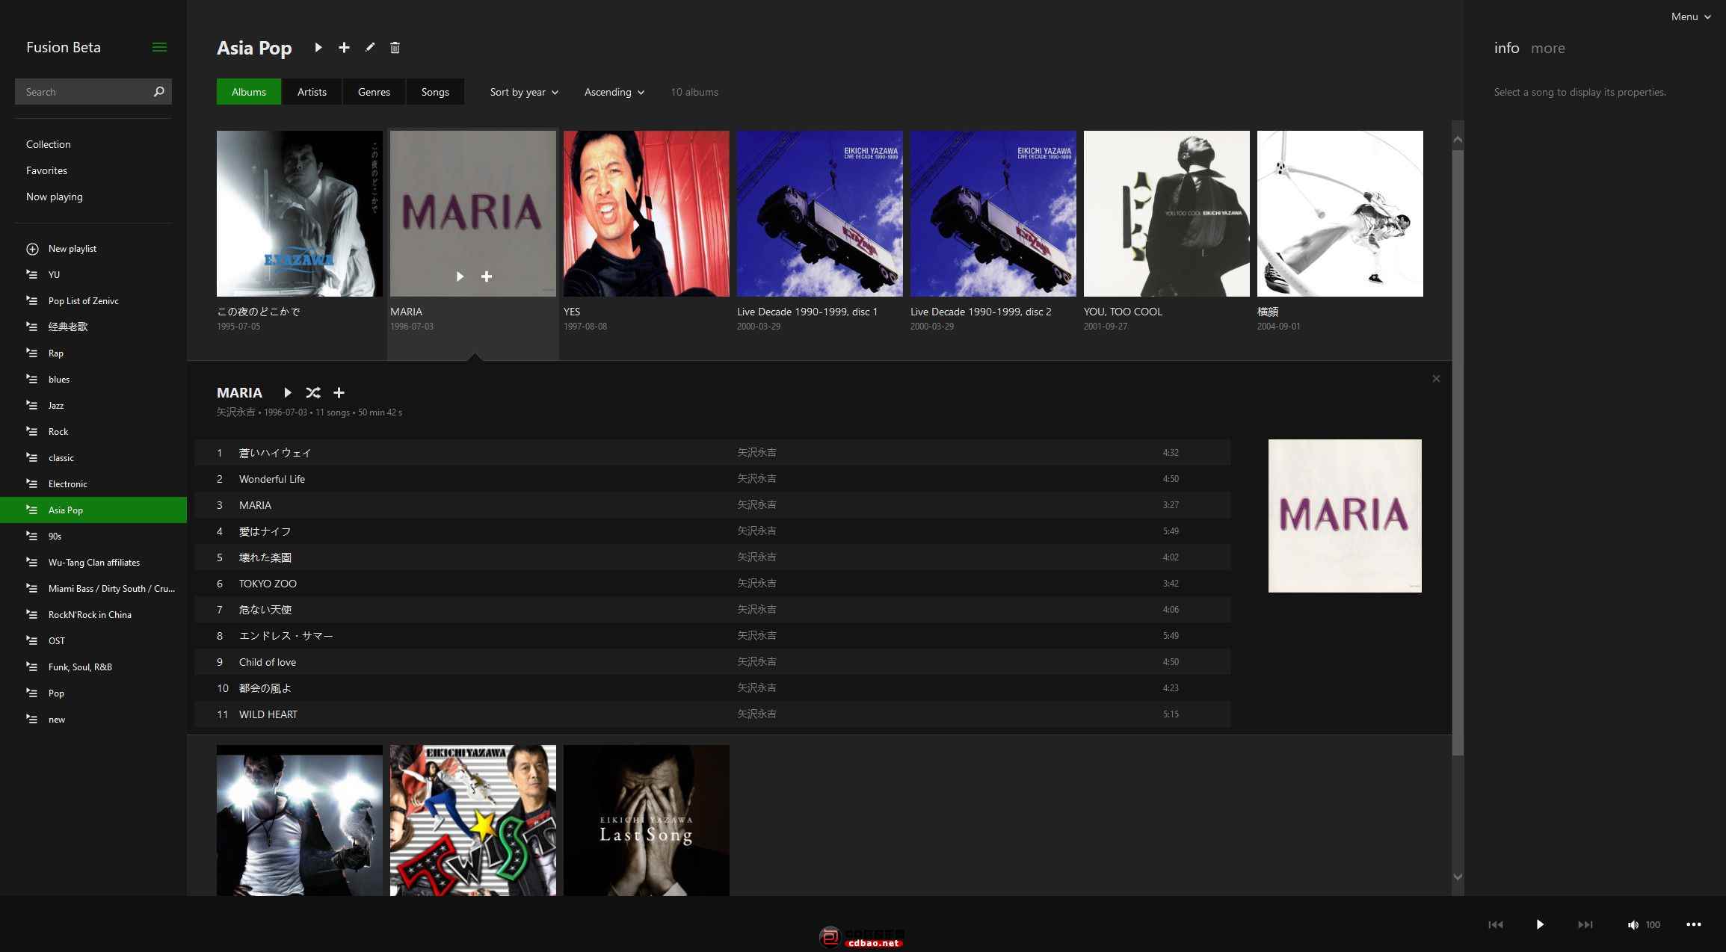Open the YES album cover
1726x952 pixels.
[647, 214]
